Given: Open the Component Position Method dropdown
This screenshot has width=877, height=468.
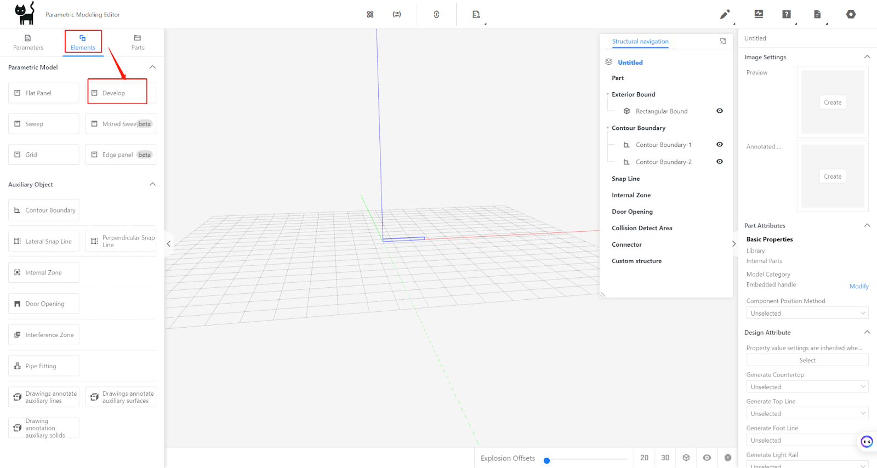Looking at the screenshot, I should 807,313.
